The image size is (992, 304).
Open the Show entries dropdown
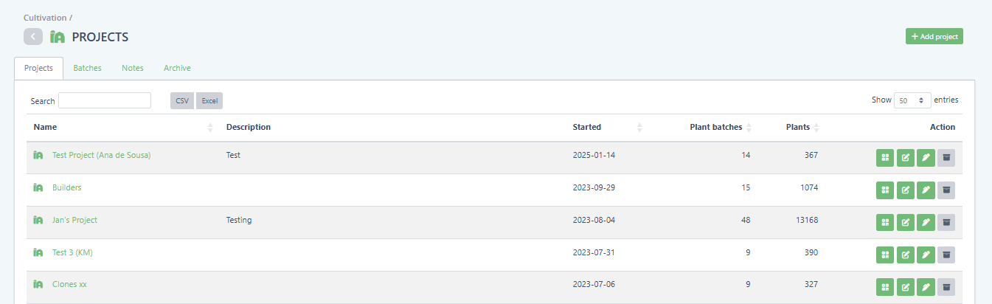coord(912,100)
